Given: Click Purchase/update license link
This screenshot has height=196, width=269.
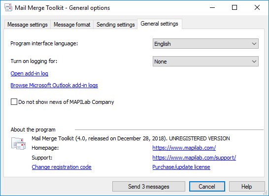Looking at the screenshot, I should point(181,167).
